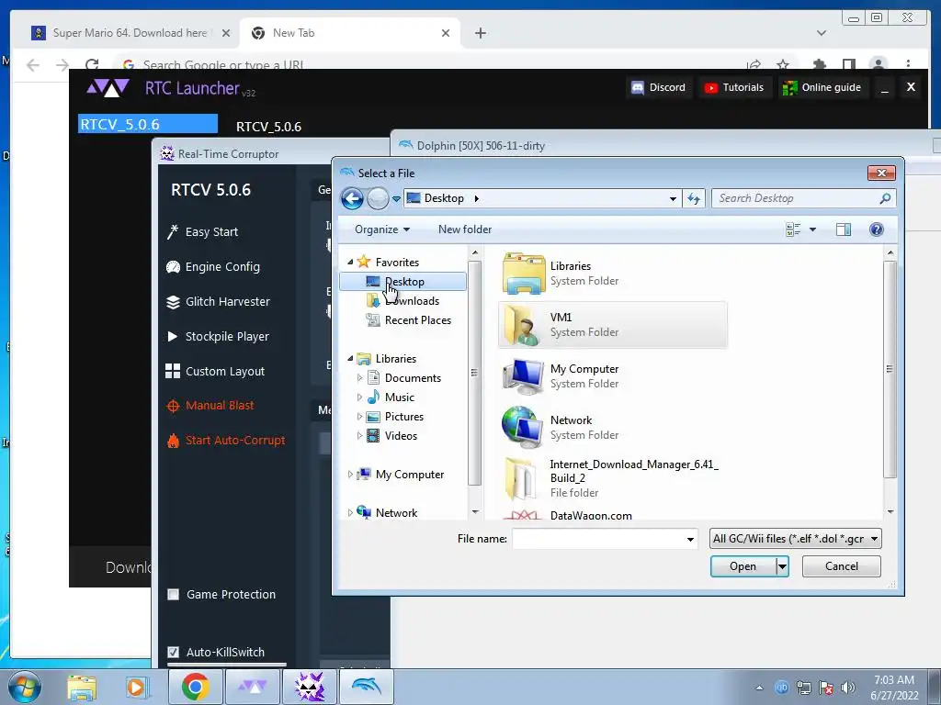941x705 pixels.
Task: Open file dialog help
Action: 876,229
